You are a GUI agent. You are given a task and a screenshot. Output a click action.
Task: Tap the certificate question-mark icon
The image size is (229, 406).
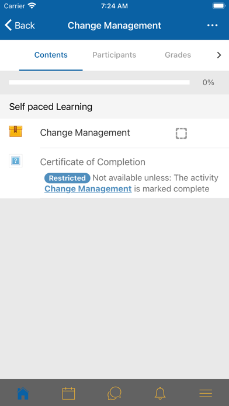pos(16,161)
